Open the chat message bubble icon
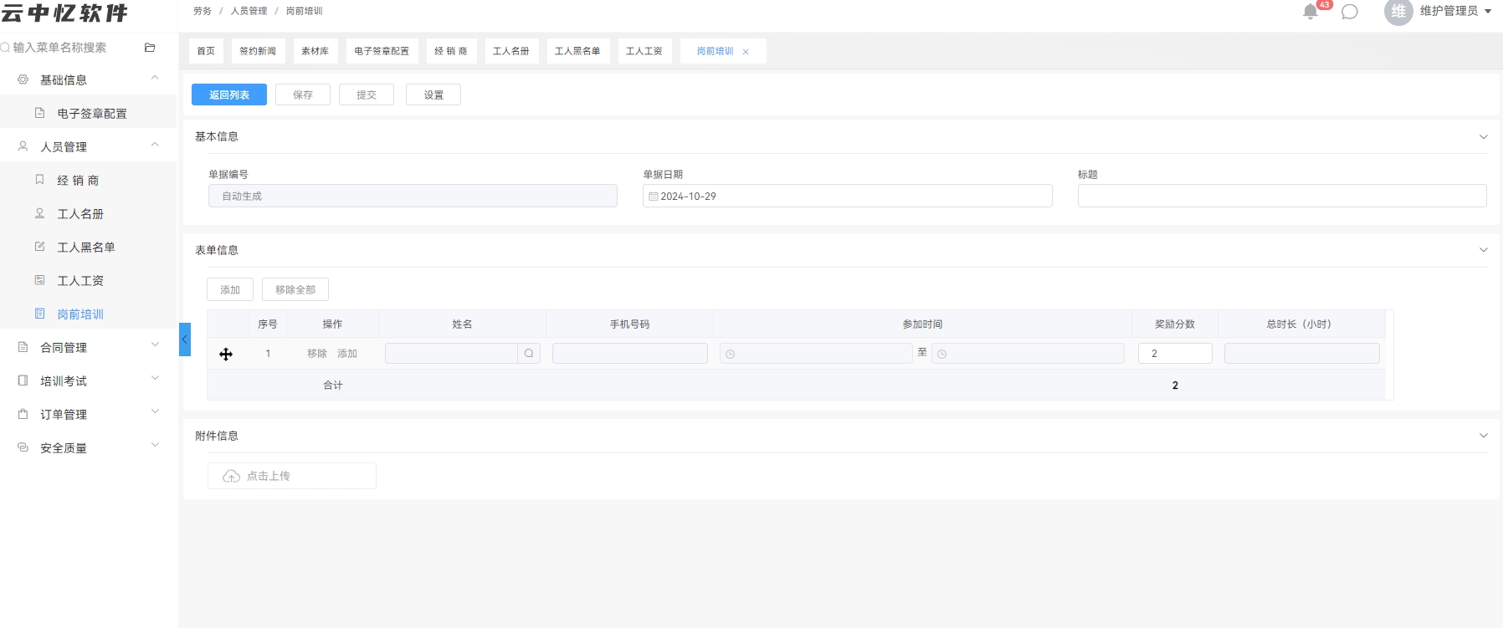Image resolution: width=1503 pixels, height=628 pixels. click(1349, 12)
